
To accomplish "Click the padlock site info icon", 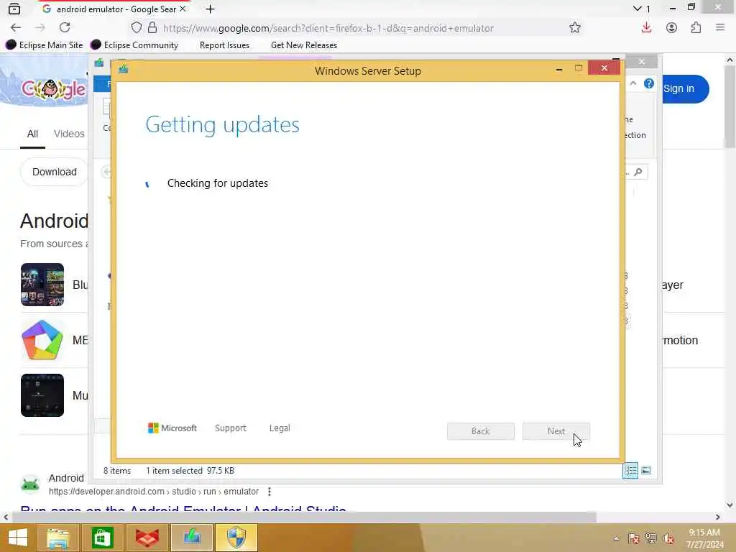I will pos(152,28).
